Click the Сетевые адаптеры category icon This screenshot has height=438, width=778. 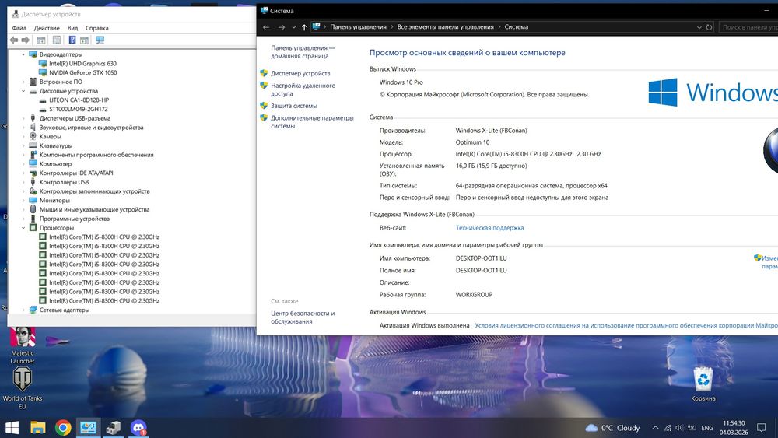[33, 310]
